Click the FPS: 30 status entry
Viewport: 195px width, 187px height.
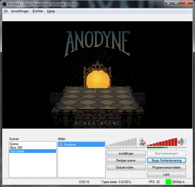click(x=154, y=182)
